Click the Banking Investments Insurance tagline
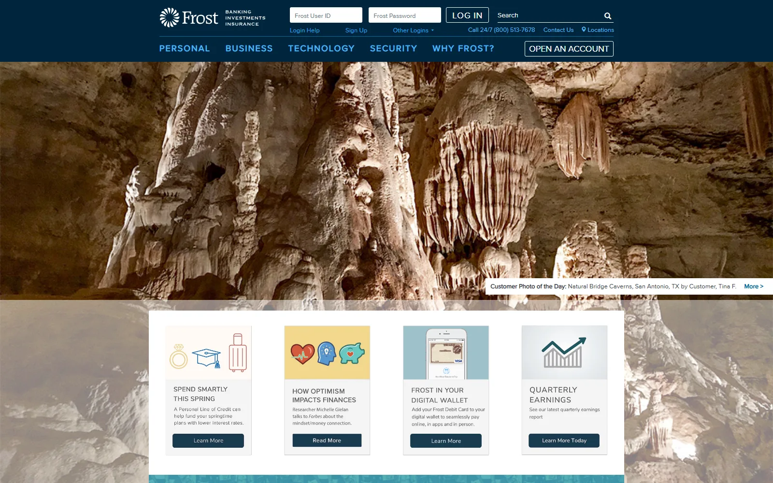The image size is (773, 483). pos(245,18)
